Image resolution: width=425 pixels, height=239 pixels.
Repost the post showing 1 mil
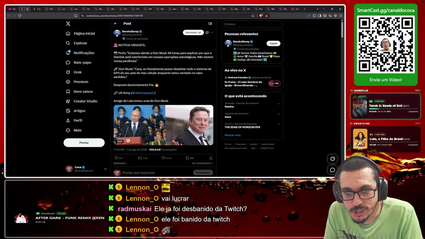143,158
